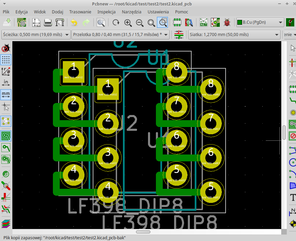Viewport: 296px width, 241px height.
Task: Show zone outlines only
Action: 6,160
